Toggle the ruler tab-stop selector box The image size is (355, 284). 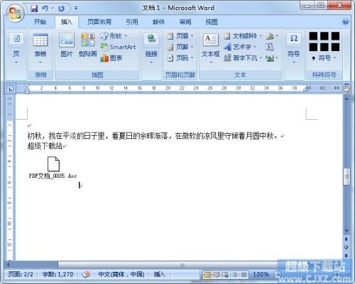click(x=10, y=89)
